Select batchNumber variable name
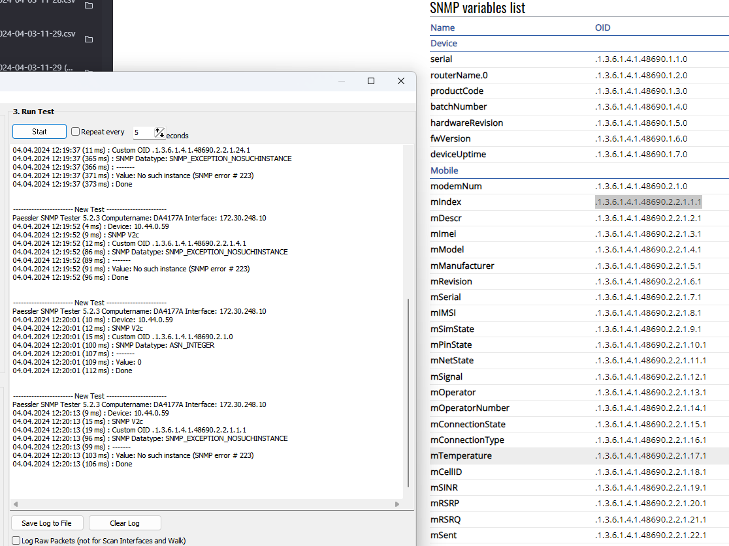The image size is (729, 546). [x=459, y=107]
